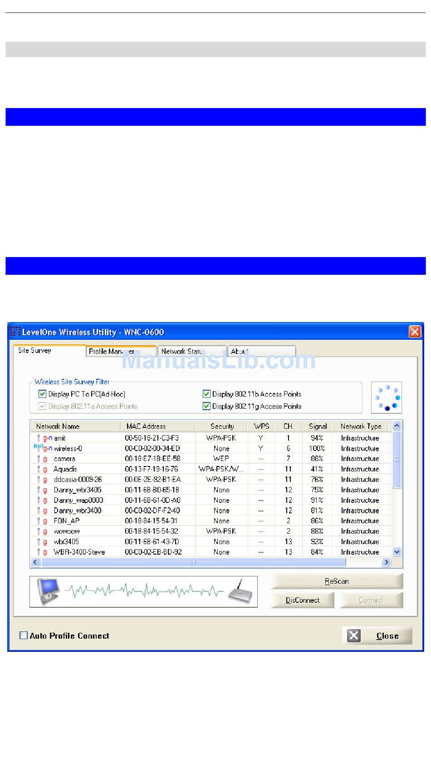Click the LevelOne app icon in the title bar
431x769 pixels.
tap(15, 332)
